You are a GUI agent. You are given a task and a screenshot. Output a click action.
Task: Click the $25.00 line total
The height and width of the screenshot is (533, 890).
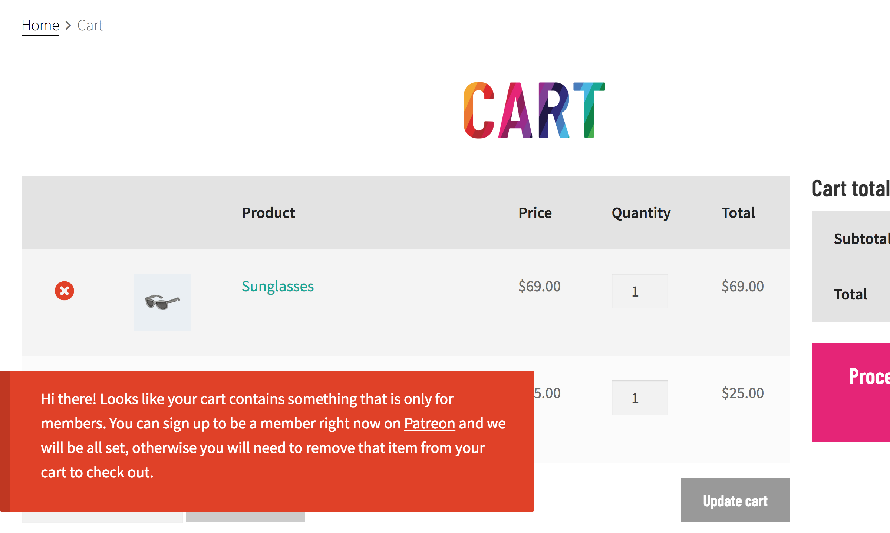pos(742,393)
